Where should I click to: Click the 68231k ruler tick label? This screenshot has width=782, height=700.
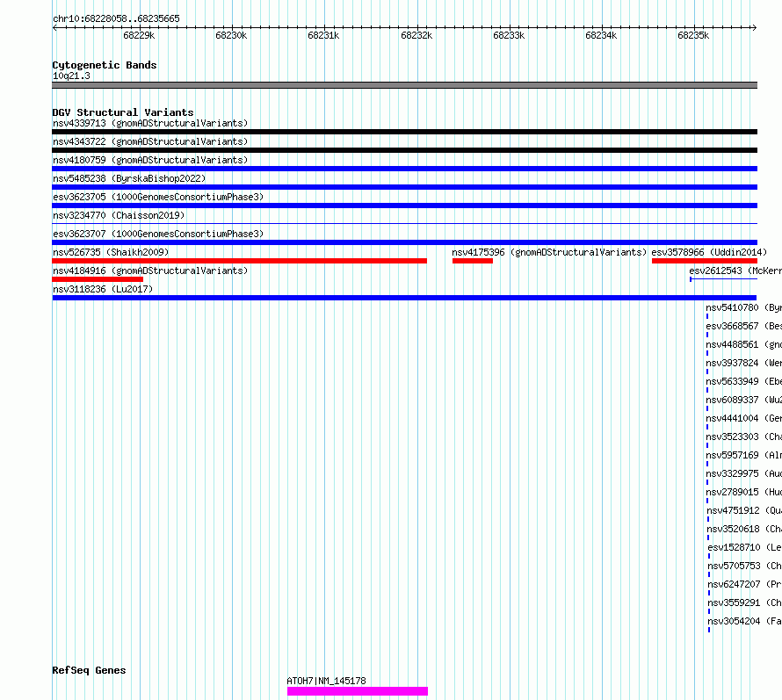tap(323, 35)
